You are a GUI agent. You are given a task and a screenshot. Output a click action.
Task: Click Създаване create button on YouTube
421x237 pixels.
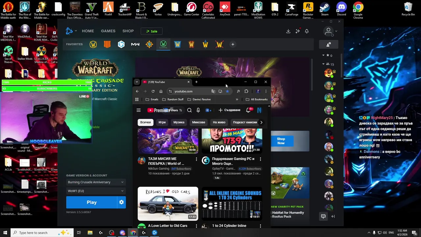click(x=229, y=110)
